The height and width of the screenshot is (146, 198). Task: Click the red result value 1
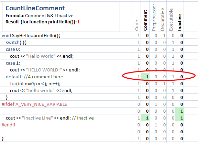(x=78, y=22)
